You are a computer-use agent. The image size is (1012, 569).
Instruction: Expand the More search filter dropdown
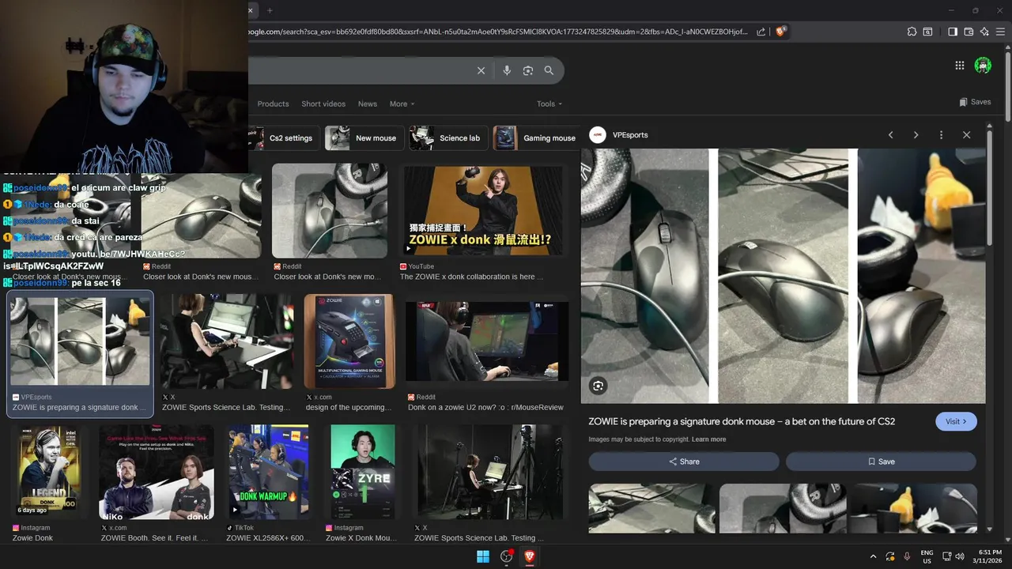(x=402, y=104)
